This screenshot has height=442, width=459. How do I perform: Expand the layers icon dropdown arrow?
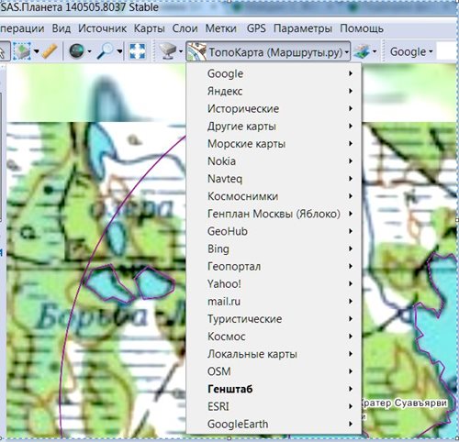(x=375, y=51)
